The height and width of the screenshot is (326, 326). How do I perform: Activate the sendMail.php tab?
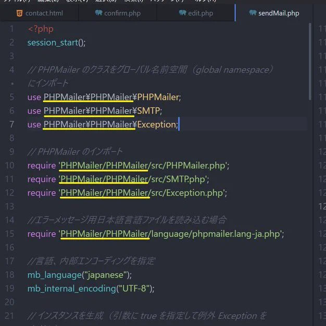[274, 13]
